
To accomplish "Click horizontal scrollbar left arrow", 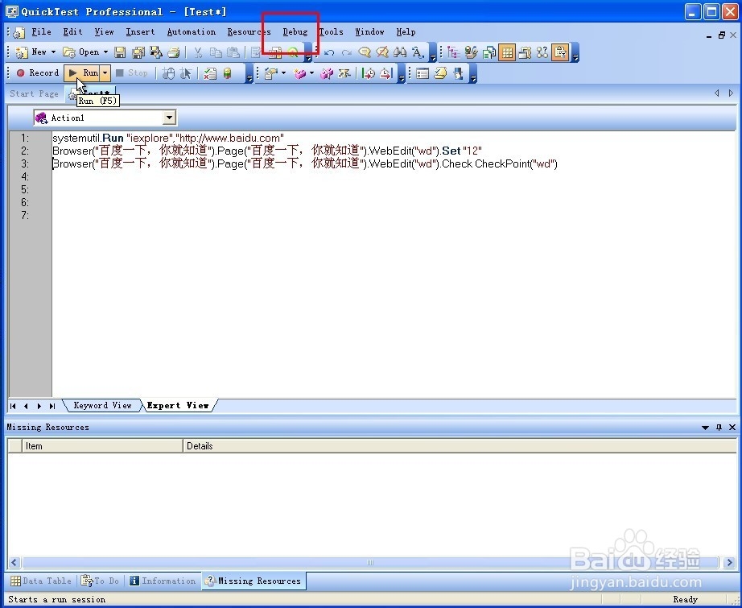I will (14, 563).
